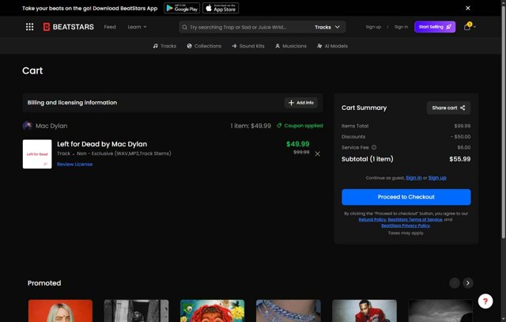506x322 pixels.
Task: Open the red-haired cartoon promoted thumbnail
Action: click(213, 311)
